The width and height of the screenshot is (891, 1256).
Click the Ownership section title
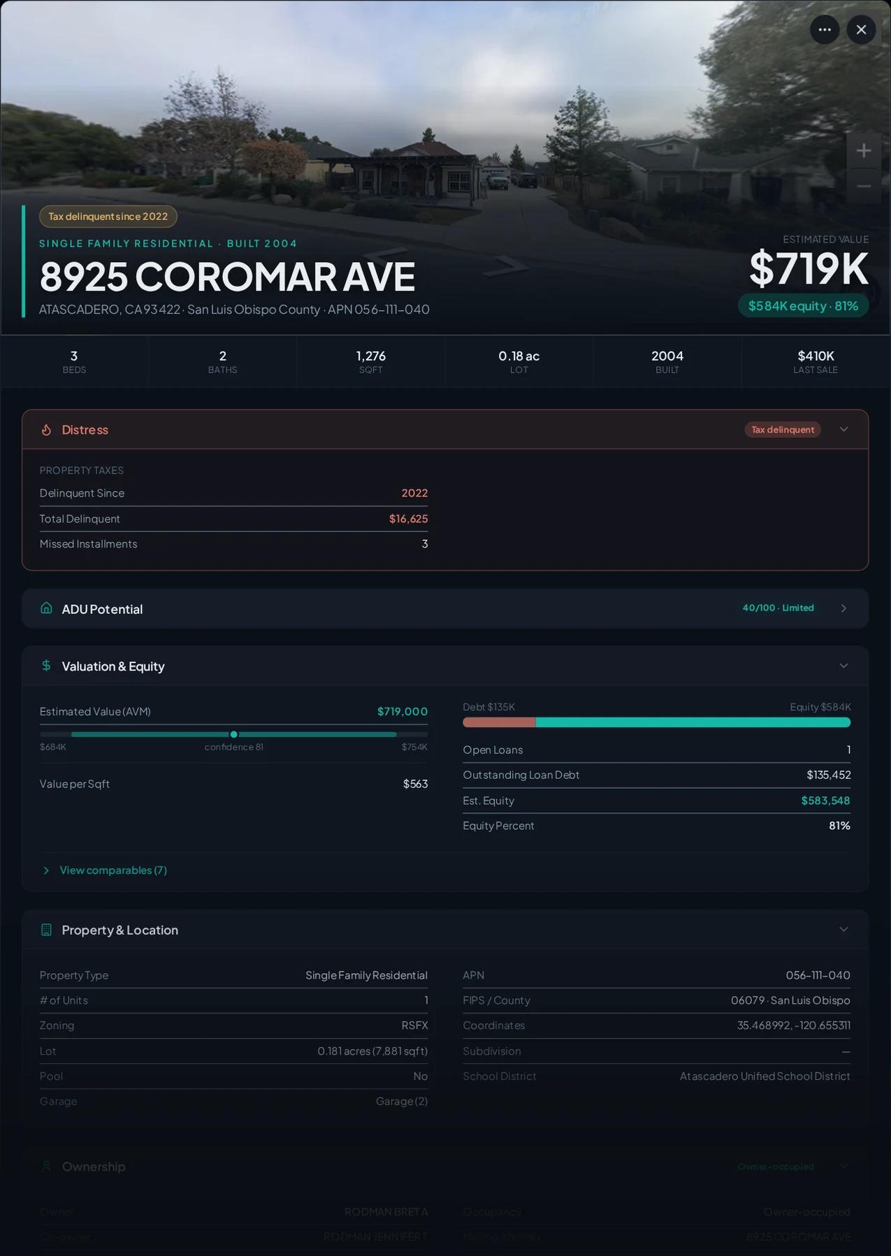click(94, 1167)
